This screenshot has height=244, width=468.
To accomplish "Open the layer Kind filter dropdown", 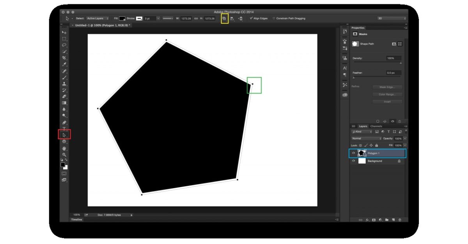I will 362,132.
